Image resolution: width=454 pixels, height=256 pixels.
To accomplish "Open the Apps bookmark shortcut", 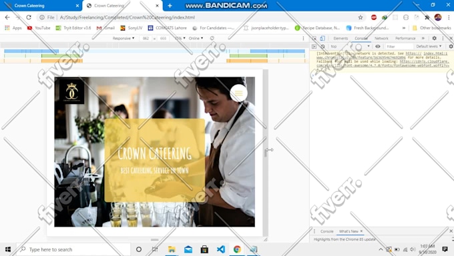I will pyautogui.click(x=13, y=28).
